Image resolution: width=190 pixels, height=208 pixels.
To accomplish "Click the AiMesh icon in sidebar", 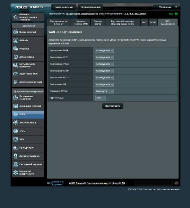I will (x=16, y=40).
